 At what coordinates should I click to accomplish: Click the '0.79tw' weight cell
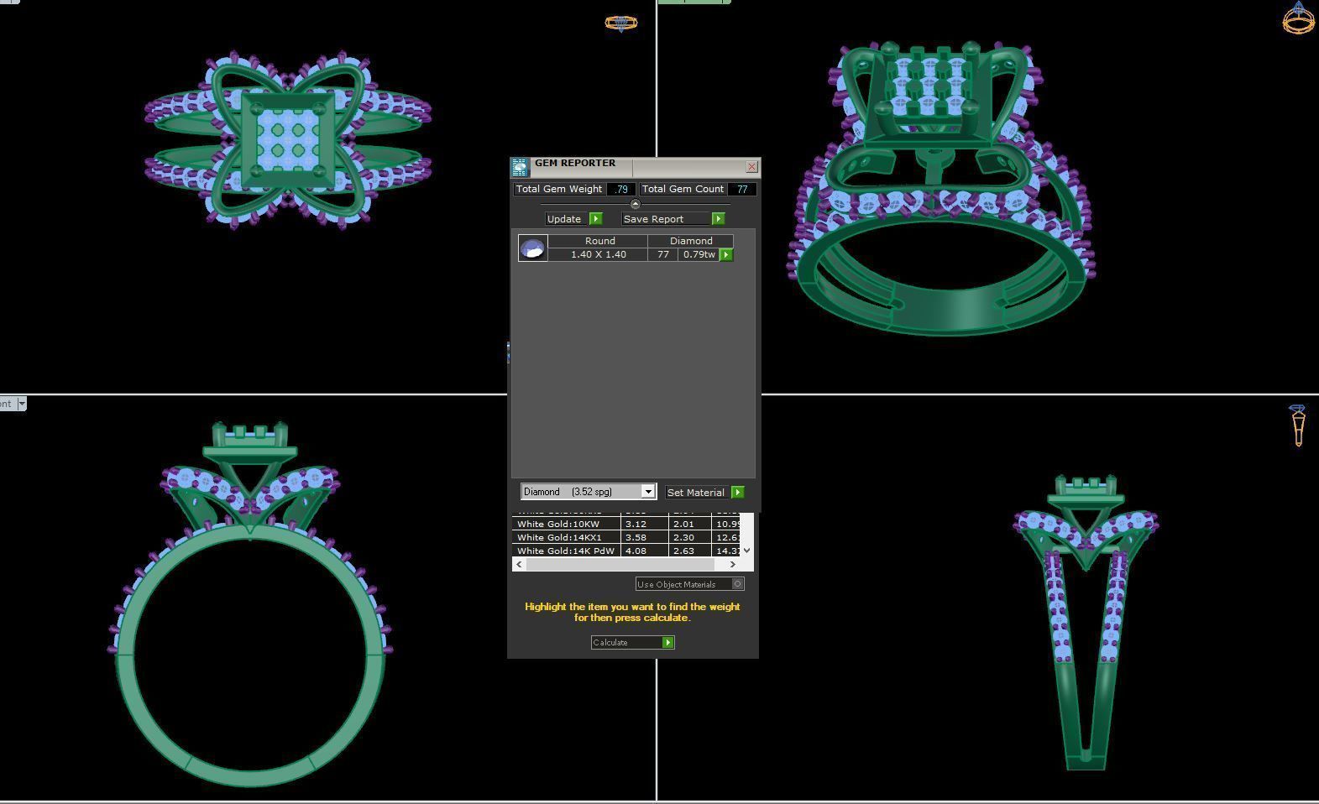coord(699,254)
